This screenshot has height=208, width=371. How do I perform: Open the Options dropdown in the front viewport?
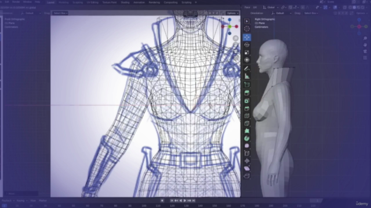(x=232, y=13)
